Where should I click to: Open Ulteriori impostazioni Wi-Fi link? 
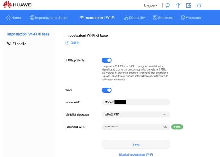[136, 154]
